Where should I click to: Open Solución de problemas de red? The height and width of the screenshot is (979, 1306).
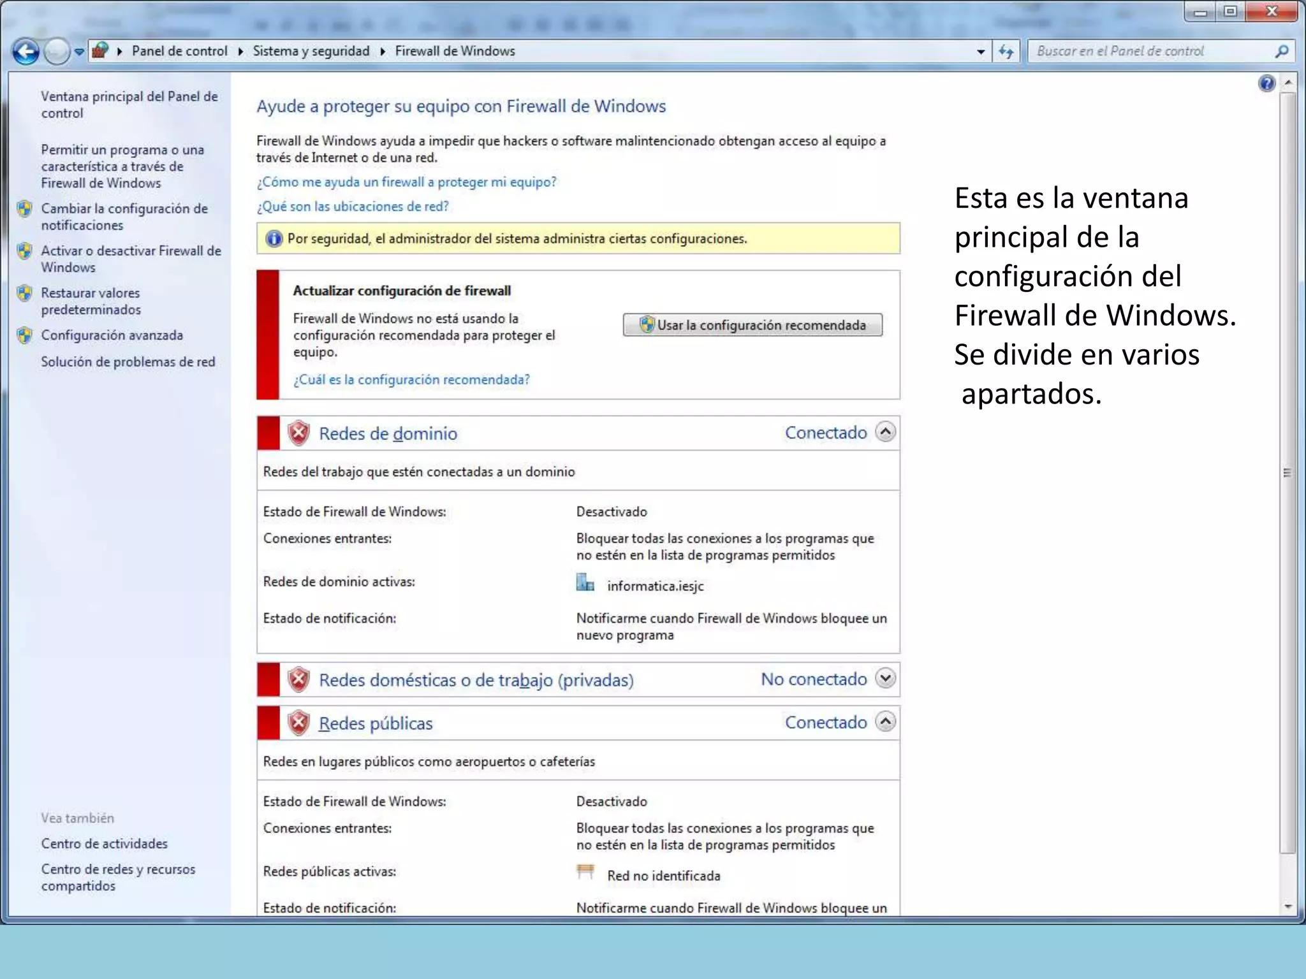click(x=128, y=362)
